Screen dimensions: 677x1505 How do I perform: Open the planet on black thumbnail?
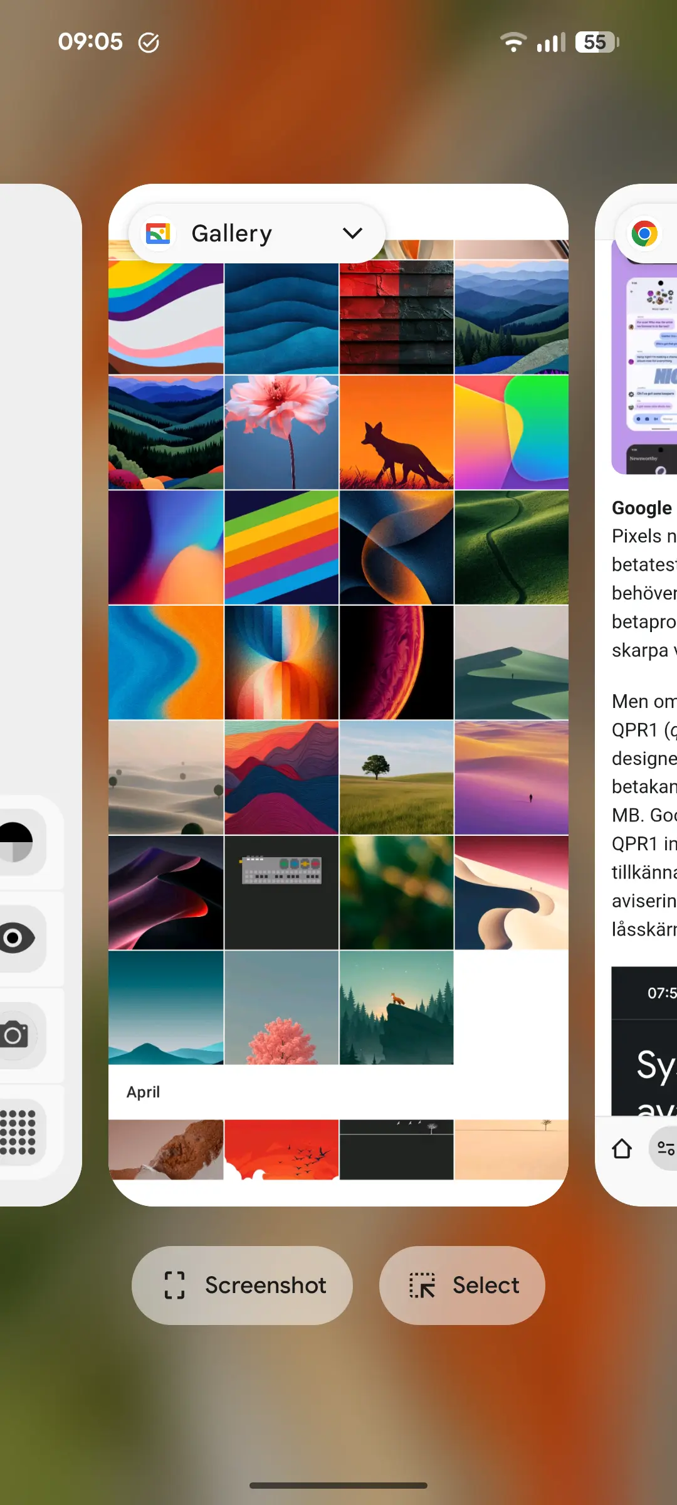click(396, 662)
